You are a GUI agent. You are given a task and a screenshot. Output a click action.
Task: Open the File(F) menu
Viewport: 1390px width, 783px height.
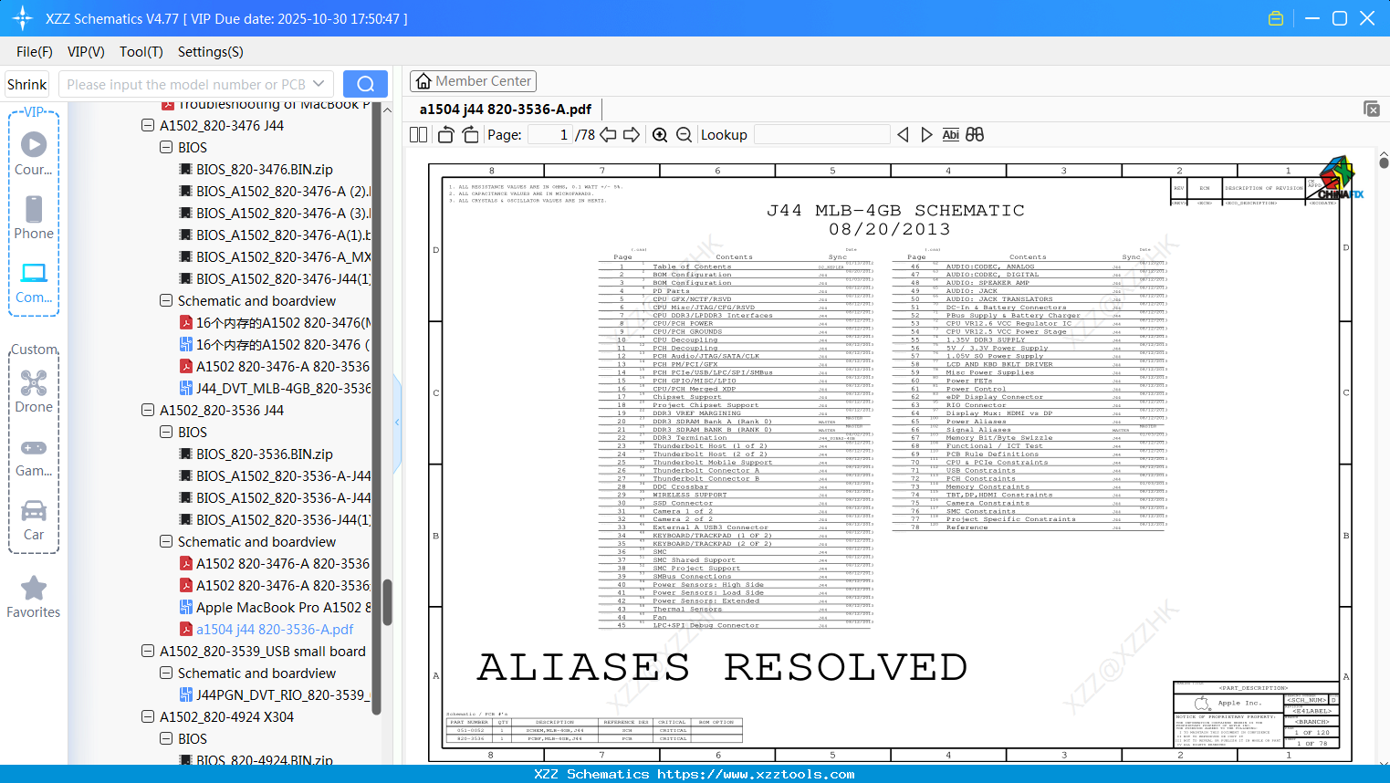coord(35,52)
